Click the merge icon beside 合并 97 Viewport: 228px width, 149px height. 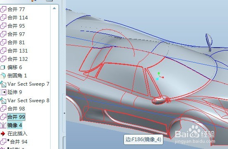(x=3, y=34)
